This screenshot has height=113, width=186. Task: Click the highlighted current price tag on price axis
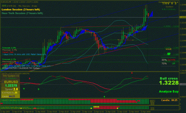tap(183, 17)
